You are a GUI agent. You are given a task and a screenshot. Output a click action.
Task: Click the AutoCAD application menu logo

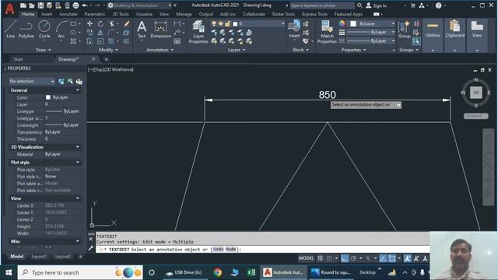tap(10, 9)
